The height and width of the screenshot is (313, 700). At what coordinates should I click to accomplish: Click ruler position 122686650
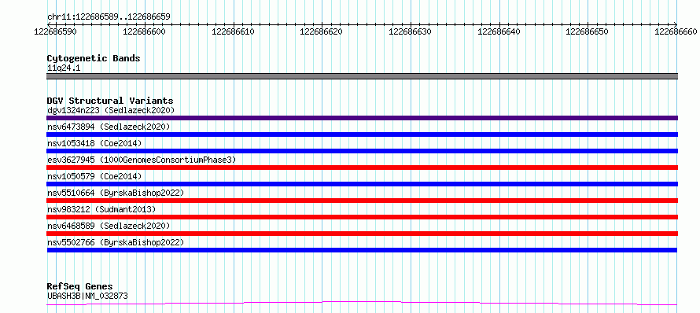[x=587, y=31]
